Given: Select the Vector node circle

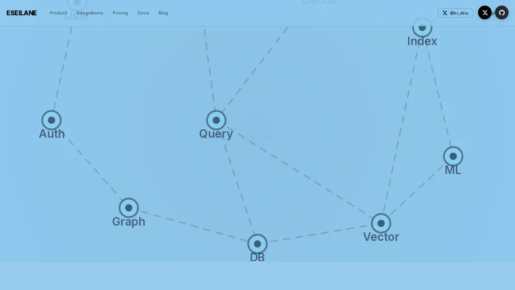Looking at the screenshot, I should point(381,223).
